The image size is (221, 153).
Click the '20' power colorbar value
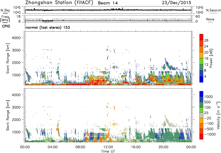coord(206,52)
